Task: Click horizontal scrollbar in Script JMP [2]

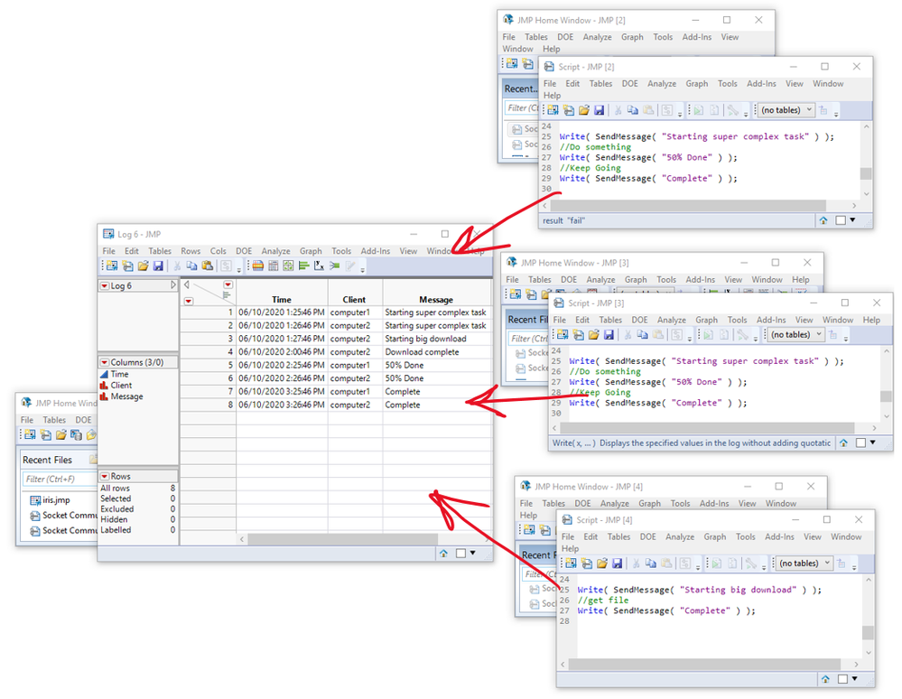Action: point(687,205)
